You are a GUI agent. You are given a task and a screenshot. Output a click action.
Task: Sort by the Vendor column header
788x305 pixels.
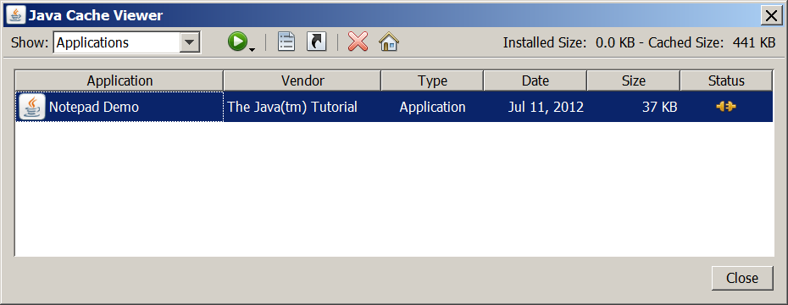302,80
